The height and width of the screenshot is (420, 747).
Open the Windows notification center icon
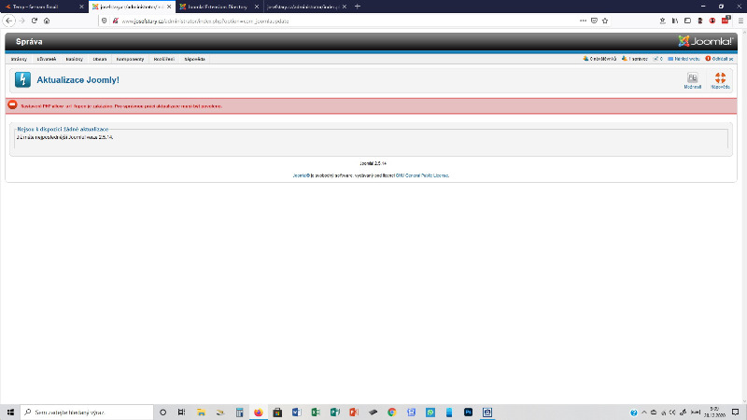click(x=736, y=412)
